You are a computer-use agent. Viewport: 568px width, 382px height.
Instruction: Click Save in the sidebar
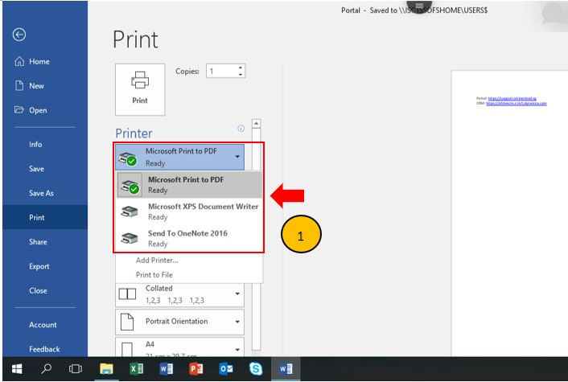point(36,169)
